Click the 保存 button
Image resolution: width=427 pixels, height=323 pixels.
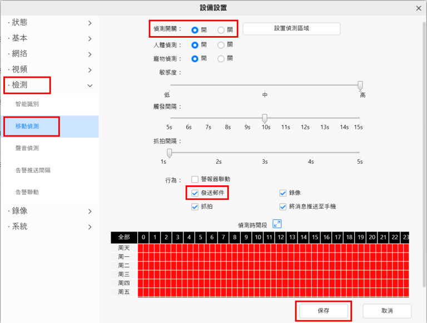pyautogui.click(x=323, y=311)
